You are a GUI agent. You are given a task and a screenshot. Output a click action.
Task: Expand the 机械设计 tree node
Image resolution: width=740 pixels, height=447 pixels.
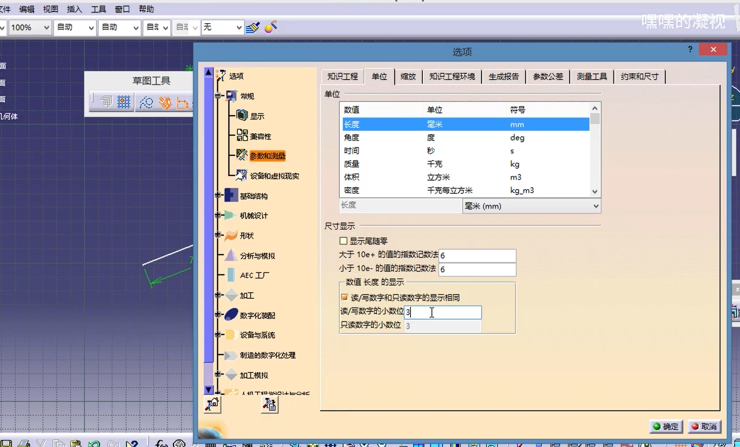coord(218,215)
